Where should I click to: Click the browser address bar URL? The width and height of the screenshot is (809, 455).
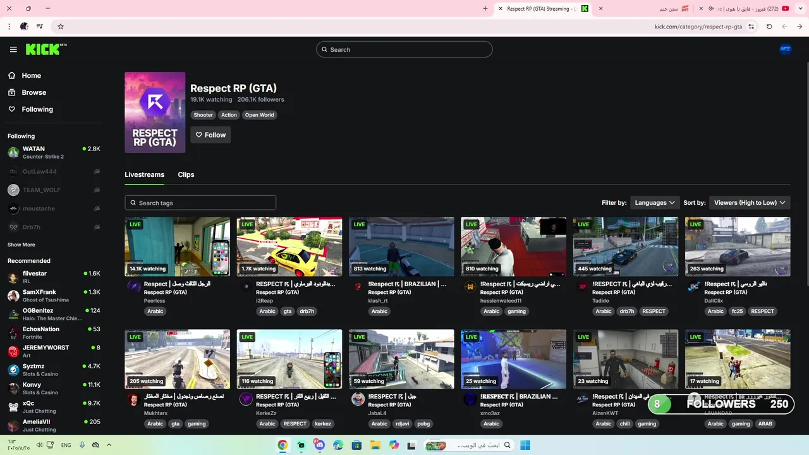click(x=698, y=27)
